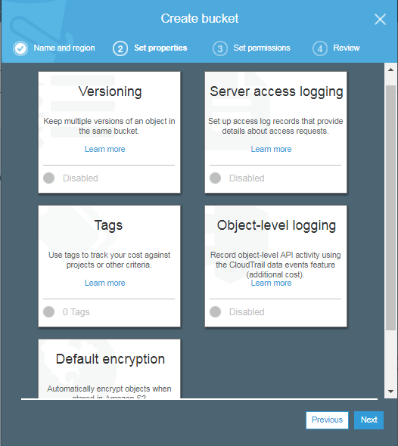Click the 0 Tags text
The height and width of the screenshot is (446, 398).
point(76,312)
